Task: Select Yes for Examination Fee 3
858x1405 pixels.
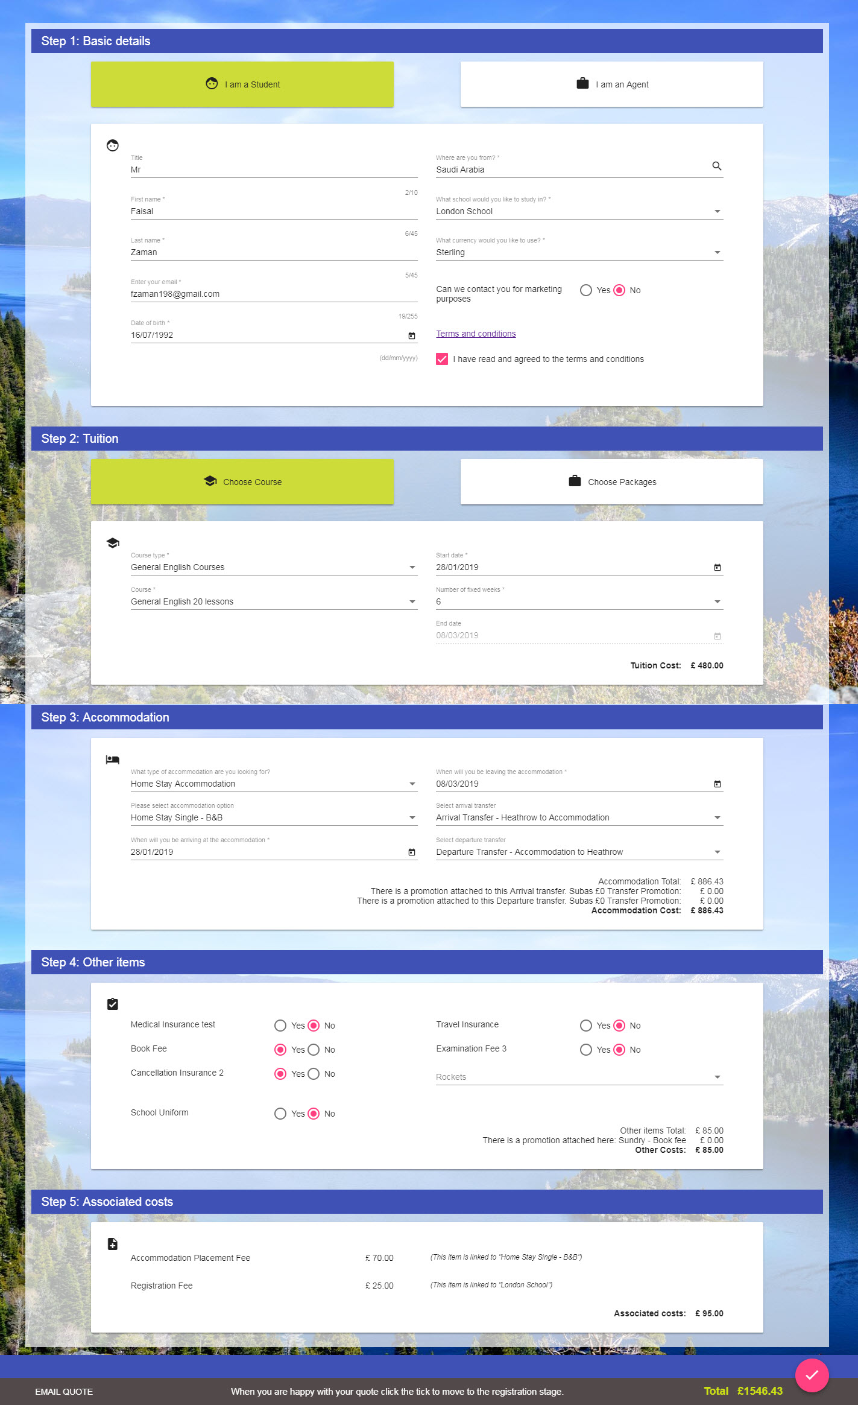Action: coord(586,1050)
